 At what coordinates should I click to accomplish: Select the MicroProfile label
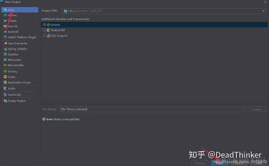pyautogui.click(x=16, y=65)
